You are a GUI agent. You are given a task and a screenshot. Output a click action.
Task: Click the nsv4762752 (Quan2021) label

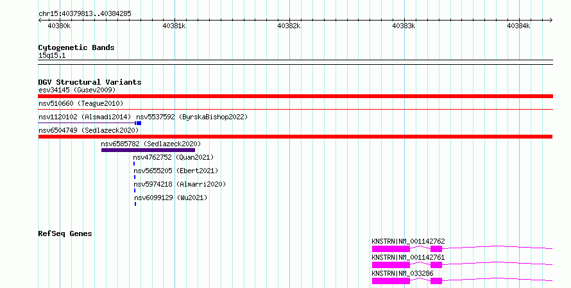pos(173,157)
